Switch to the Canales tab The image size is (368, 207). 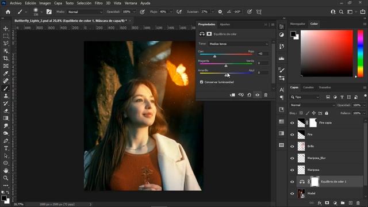click(308, 87)
